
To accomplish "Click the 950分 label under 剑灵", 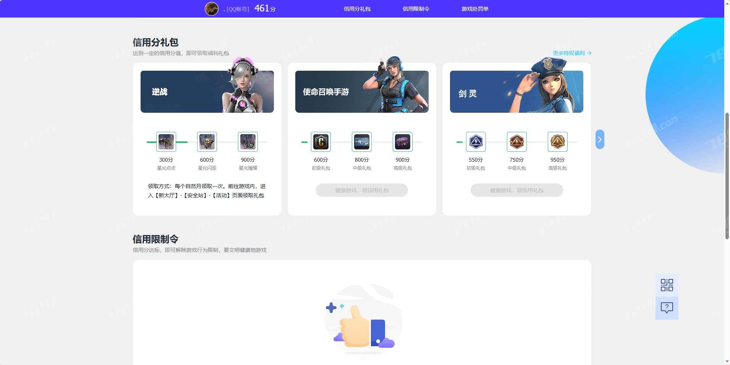I will [557, 160].
